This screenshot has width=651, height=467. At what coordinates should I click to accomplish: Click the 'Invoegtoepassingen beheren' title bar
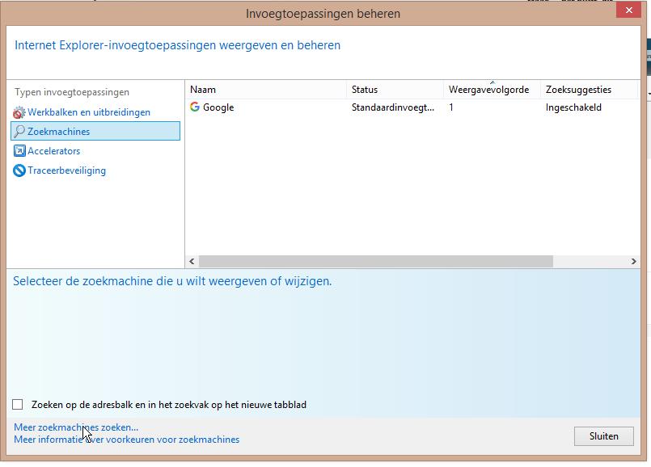pyautogui.click(x=323, y=14)
